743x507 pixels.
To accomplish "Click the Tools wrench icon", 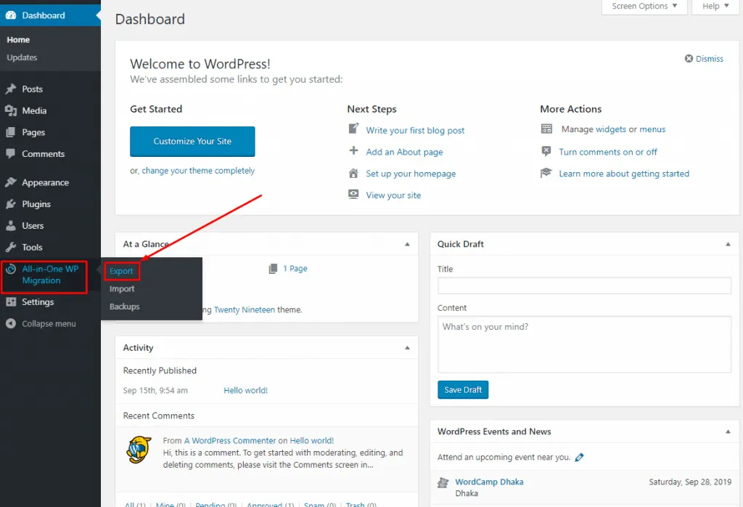I will [x=10, y=247].
